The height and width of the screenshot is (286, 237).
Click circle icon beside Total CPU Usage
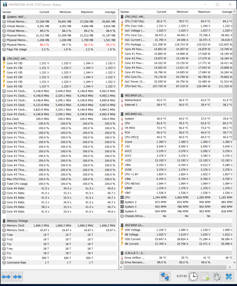4,184
